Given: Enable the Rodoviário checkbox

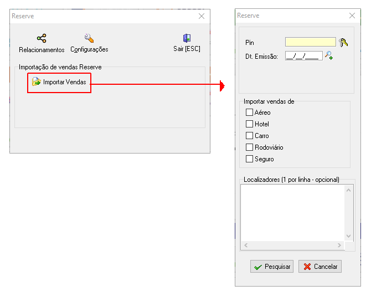Looking at the screenshot, I should [249, 147].
